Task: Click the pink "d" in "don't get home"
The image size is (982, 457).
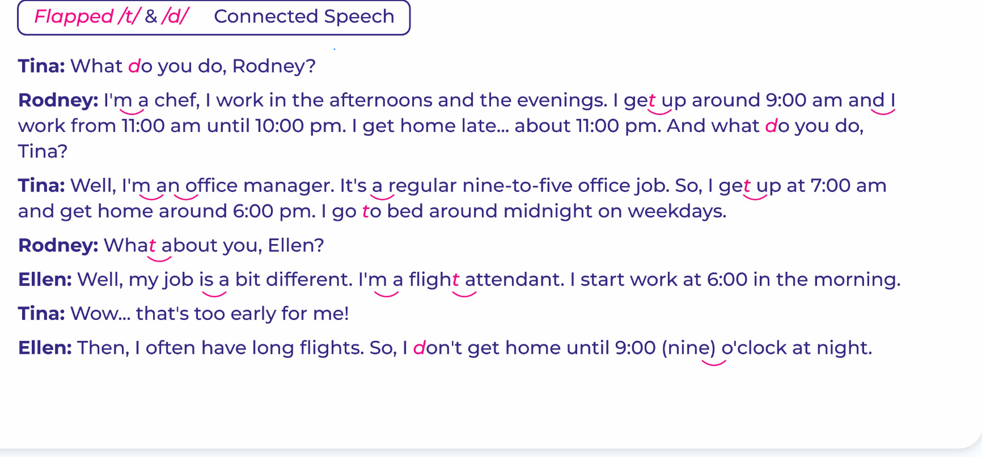Action: (x=419, y=348)
